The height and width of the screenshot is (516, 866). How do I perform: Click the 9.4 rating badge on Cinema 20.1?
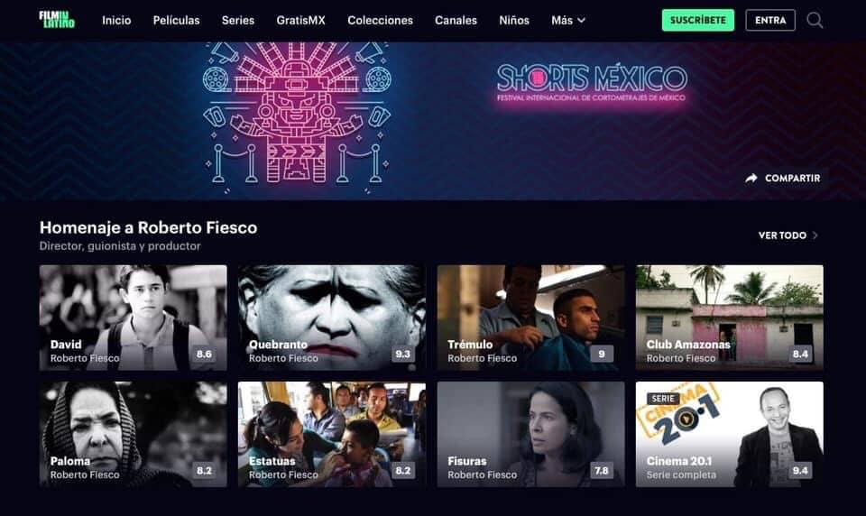(800, 471)
